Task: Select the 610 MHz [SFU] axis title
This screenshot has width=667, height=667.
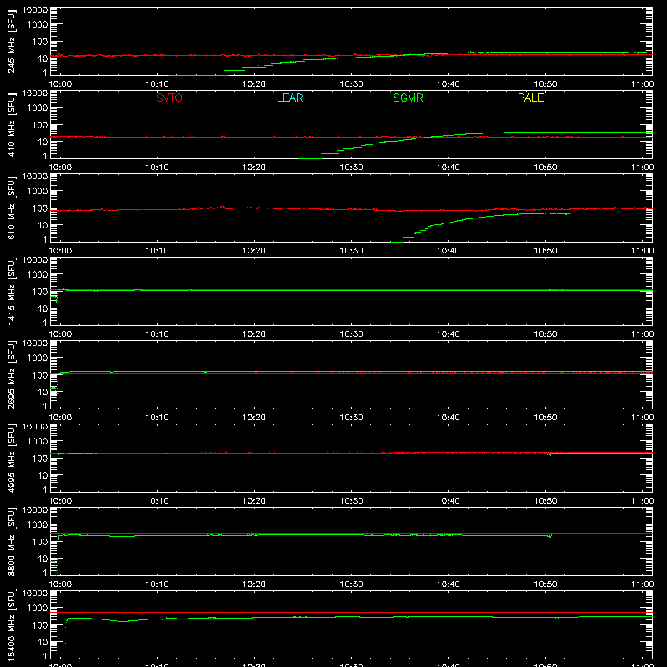Action: click(12, 208)
